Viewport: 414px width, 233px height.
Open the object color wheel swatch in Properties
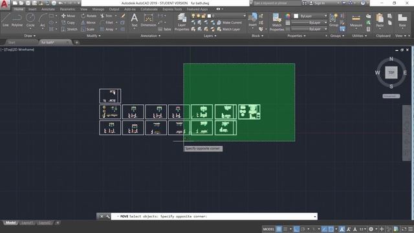pyautogui.click(x=288, y=16)
